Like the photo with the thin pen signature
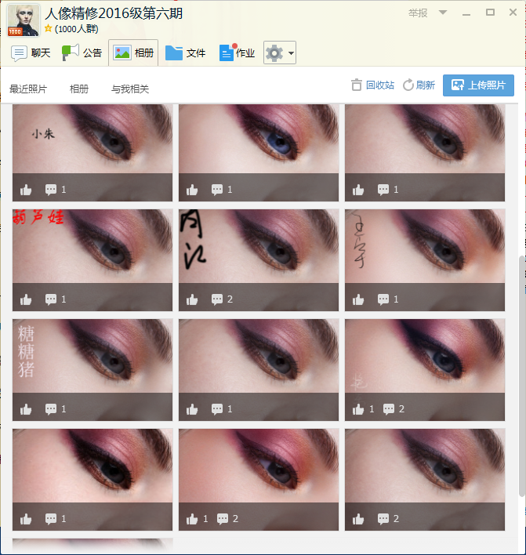The width and height of the screenshot is (526, 555). (x=358, y=299)
